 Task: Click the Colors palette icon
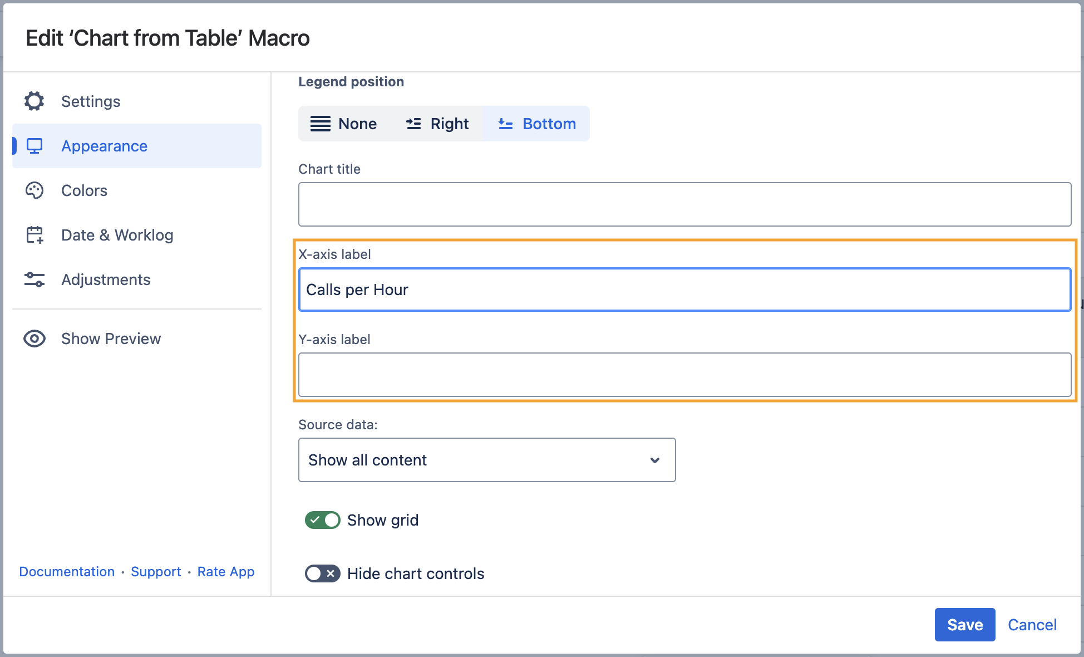point(34,190)
